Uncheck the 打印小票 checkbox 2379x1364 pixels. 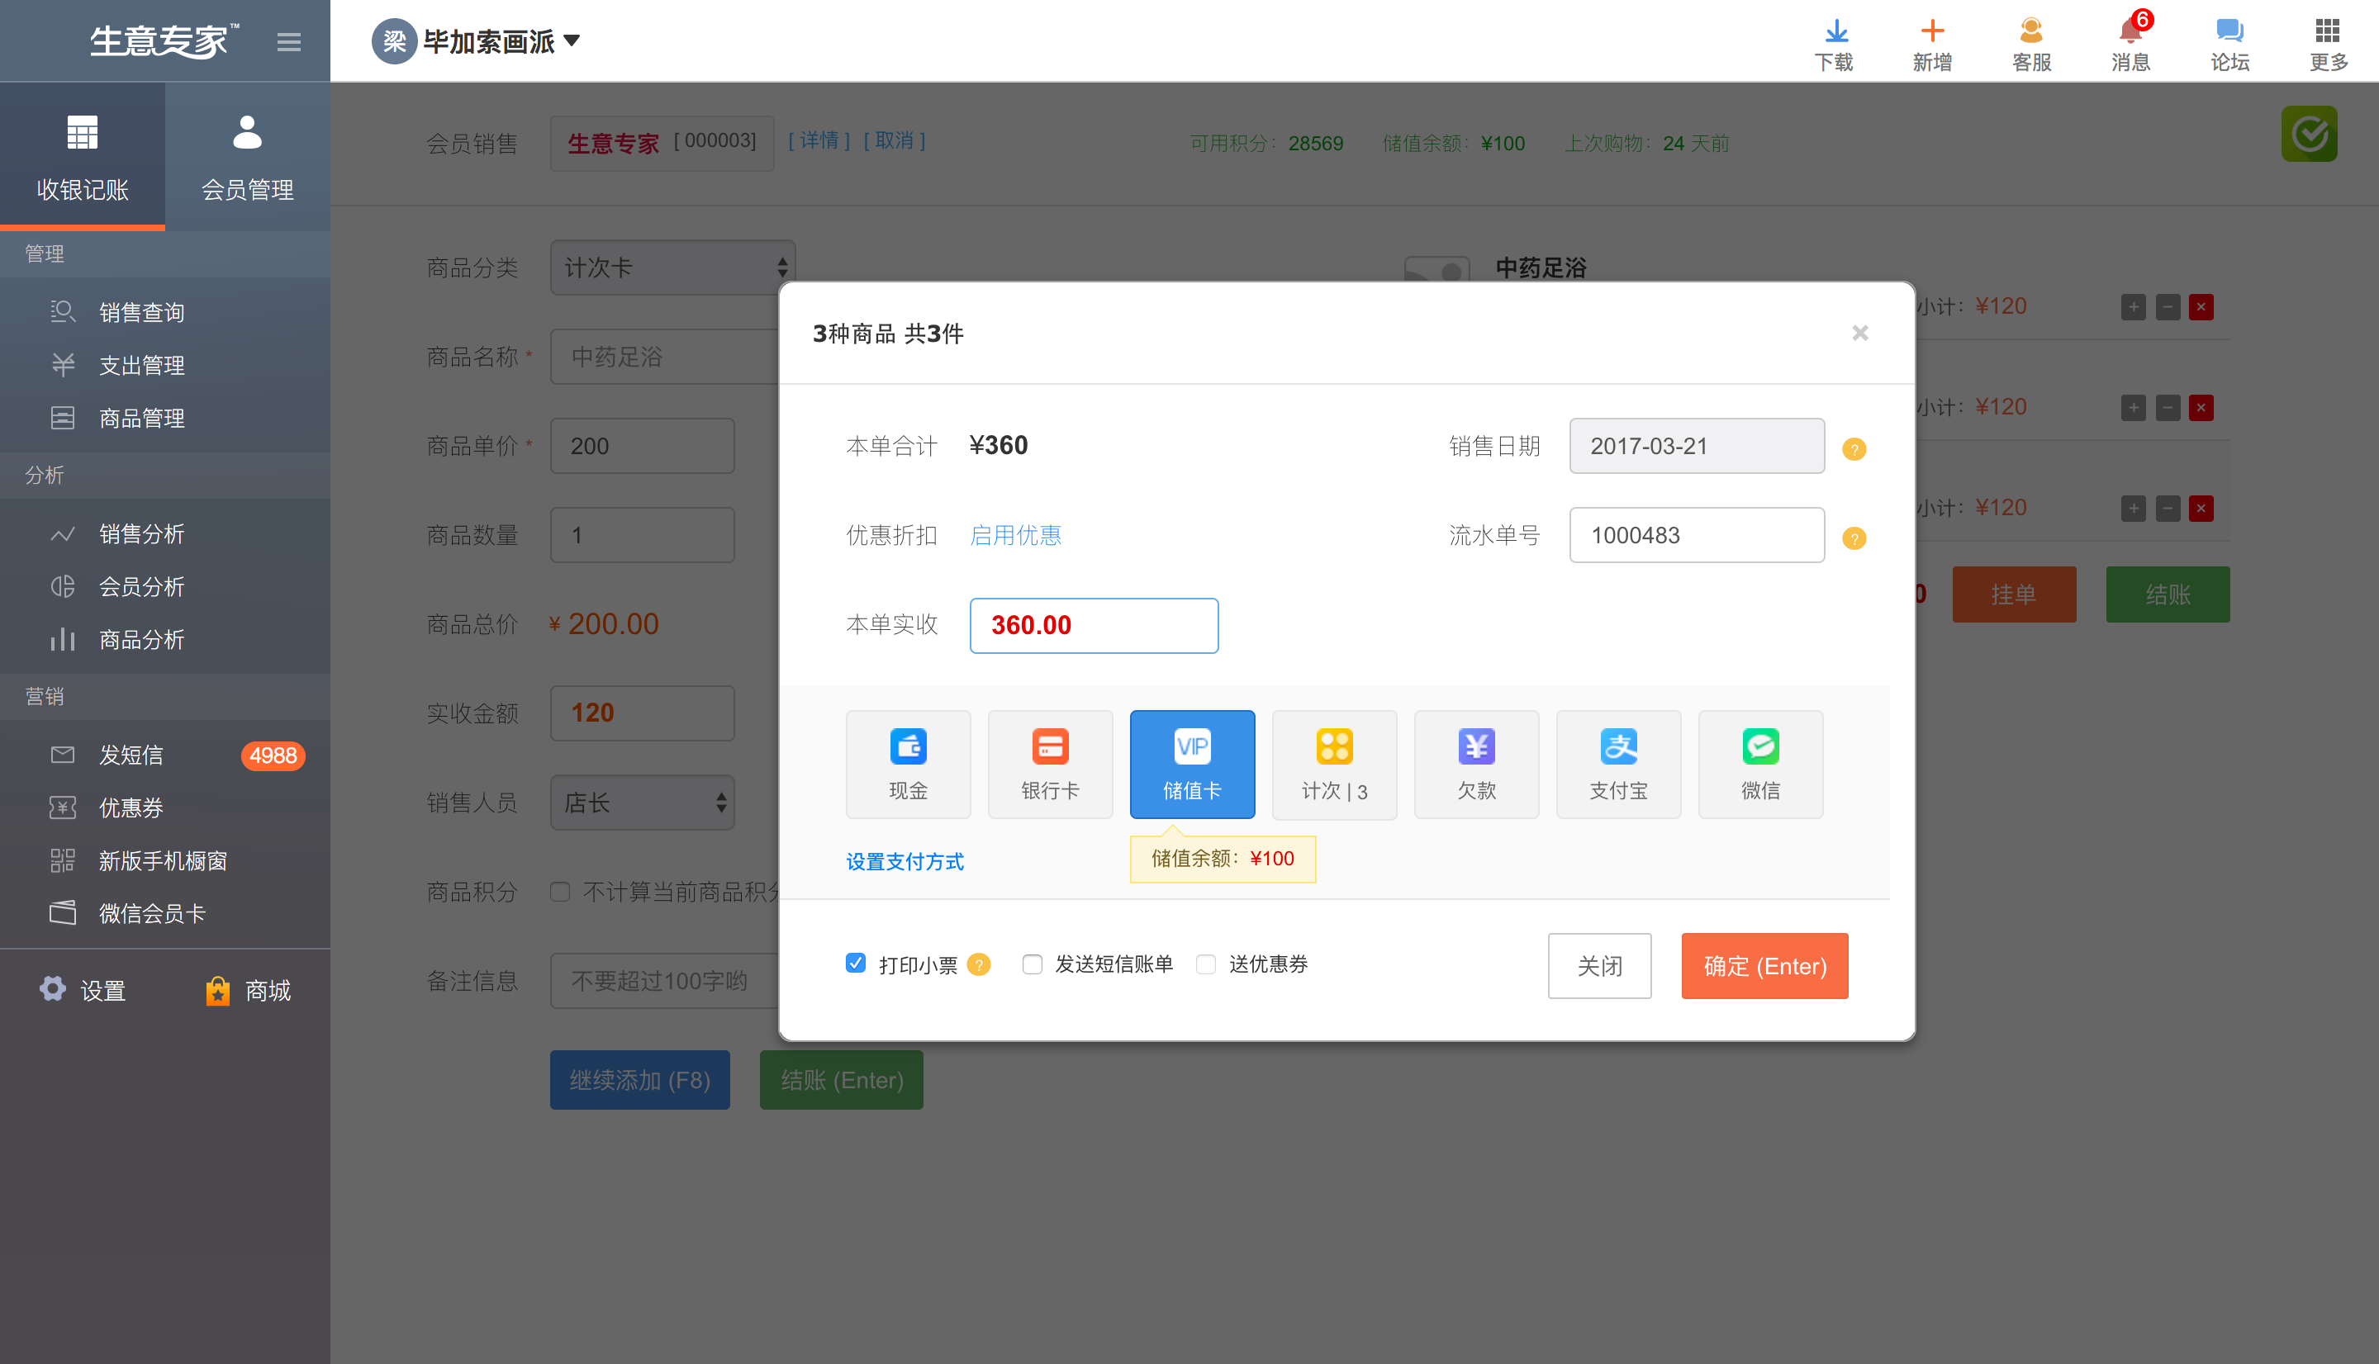[x=854, y=963]
